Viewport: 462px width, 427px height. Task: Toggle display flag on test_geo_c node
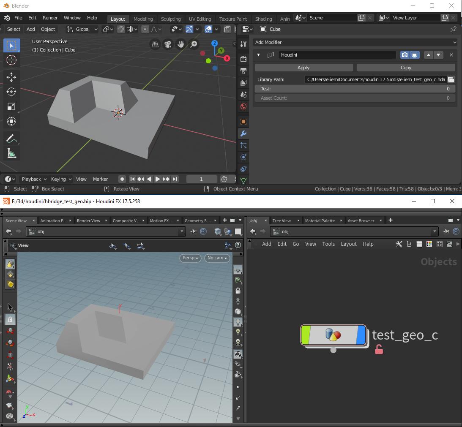(x=361, y=335)
